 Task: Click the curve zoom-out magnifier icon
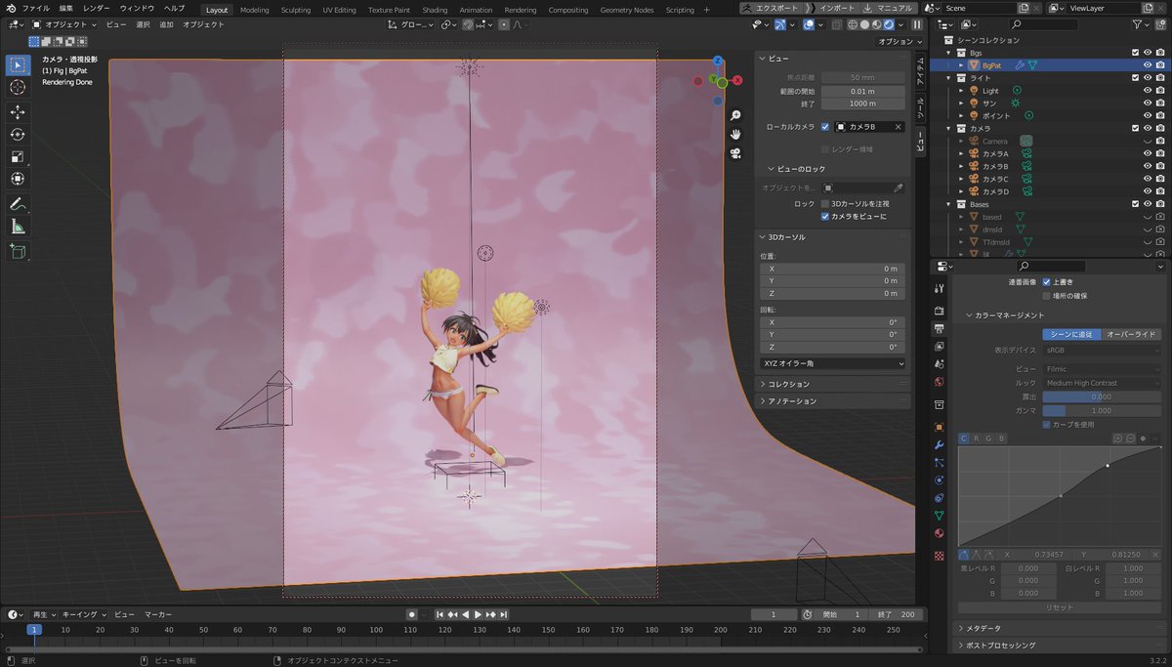click(x=1130, y=438)
